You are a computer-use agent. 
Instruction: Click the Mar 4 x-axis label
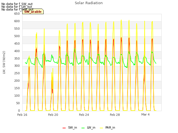pyautogui.click(x=145, y=114)
